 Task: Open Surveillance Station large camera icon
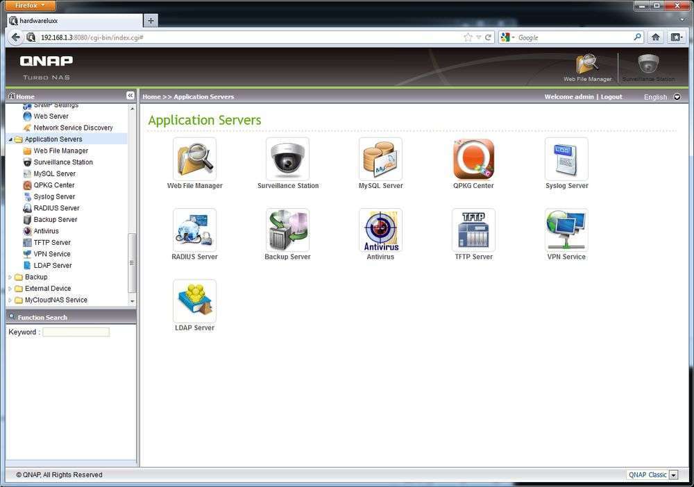pyautogui.click(x=288, y=158)
